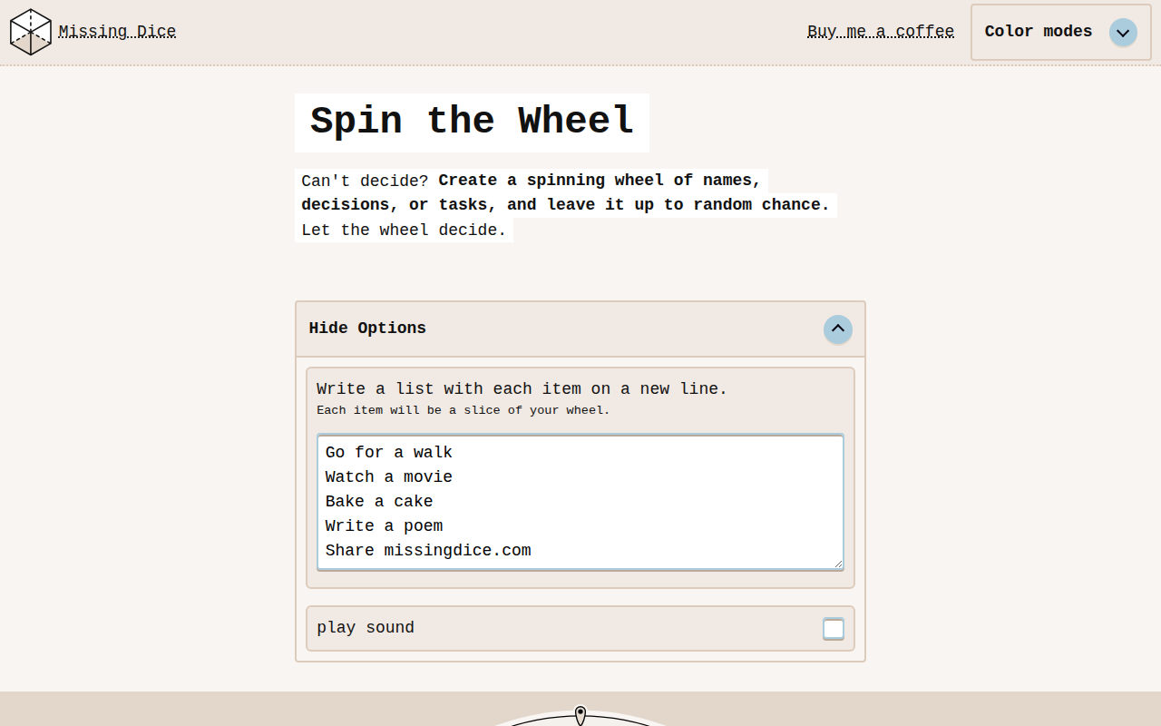Click the 'Share missingdice.com' line
Image resolution: width=1161 pixels, height=726 pixels.
click(428, 550)
